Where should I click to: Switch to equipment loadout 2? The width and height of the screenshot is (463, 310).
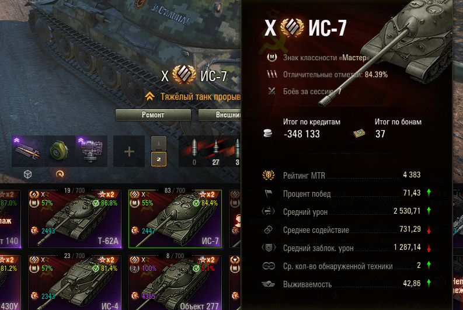[159, 159]
